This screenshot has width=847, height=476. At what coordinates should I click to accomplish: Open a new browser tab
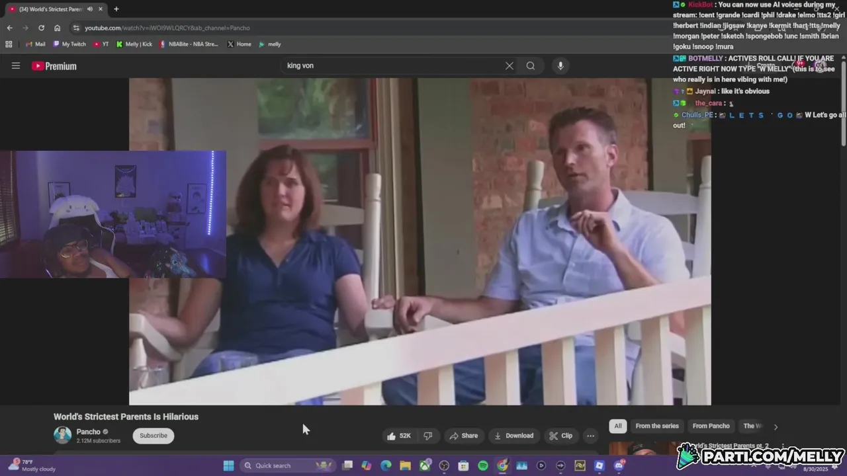(x=116, y=9)
